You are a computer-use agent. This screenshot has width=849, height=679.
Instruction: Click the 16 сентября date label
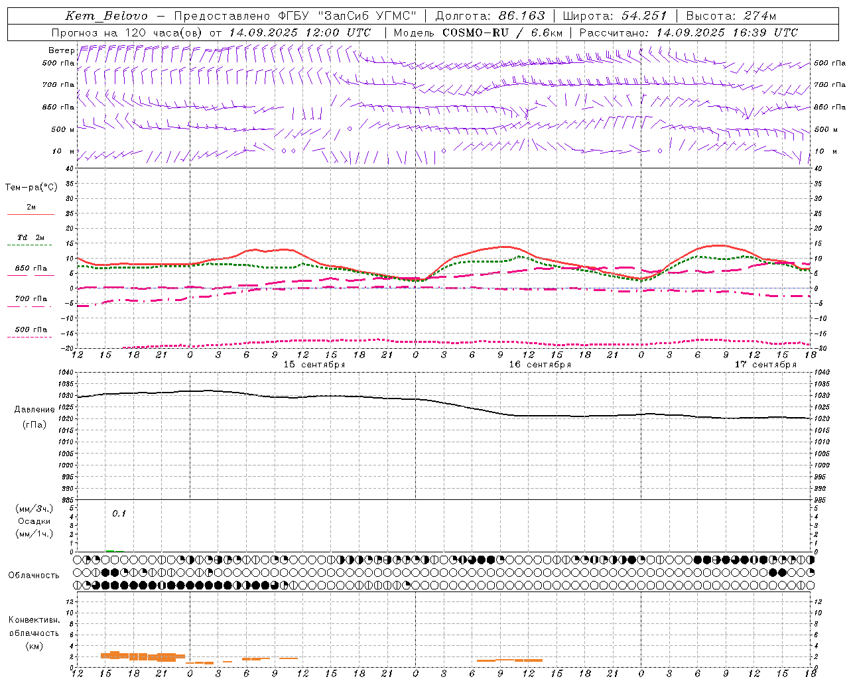540,365
